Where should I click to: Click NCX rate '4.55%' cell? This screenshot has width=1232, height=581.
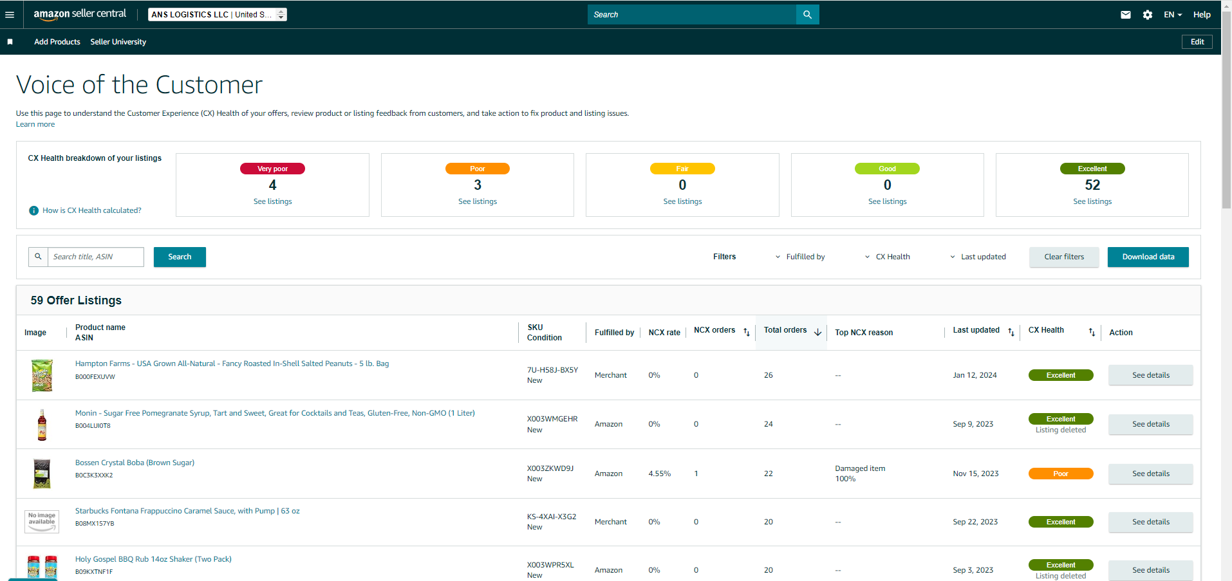(660, 474)
